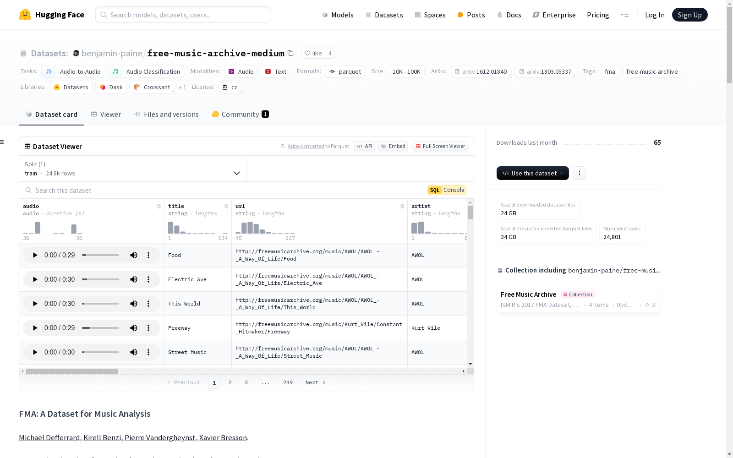This screenshot has height=458, width=733.
Task: Mute the Freeway row audio
Action: [x=134, y=328]
